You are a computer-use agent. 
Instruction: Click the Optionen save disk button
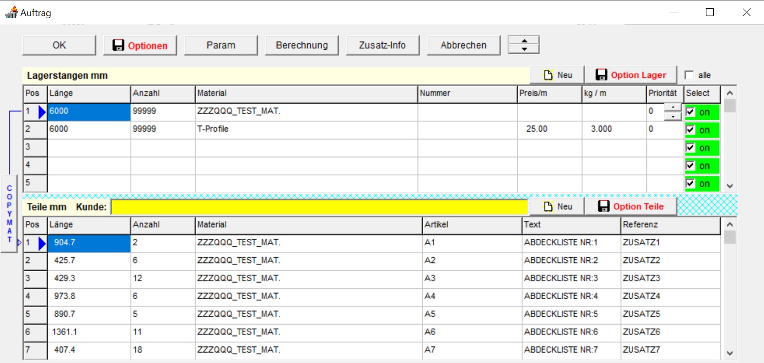(x=140, y=45)
